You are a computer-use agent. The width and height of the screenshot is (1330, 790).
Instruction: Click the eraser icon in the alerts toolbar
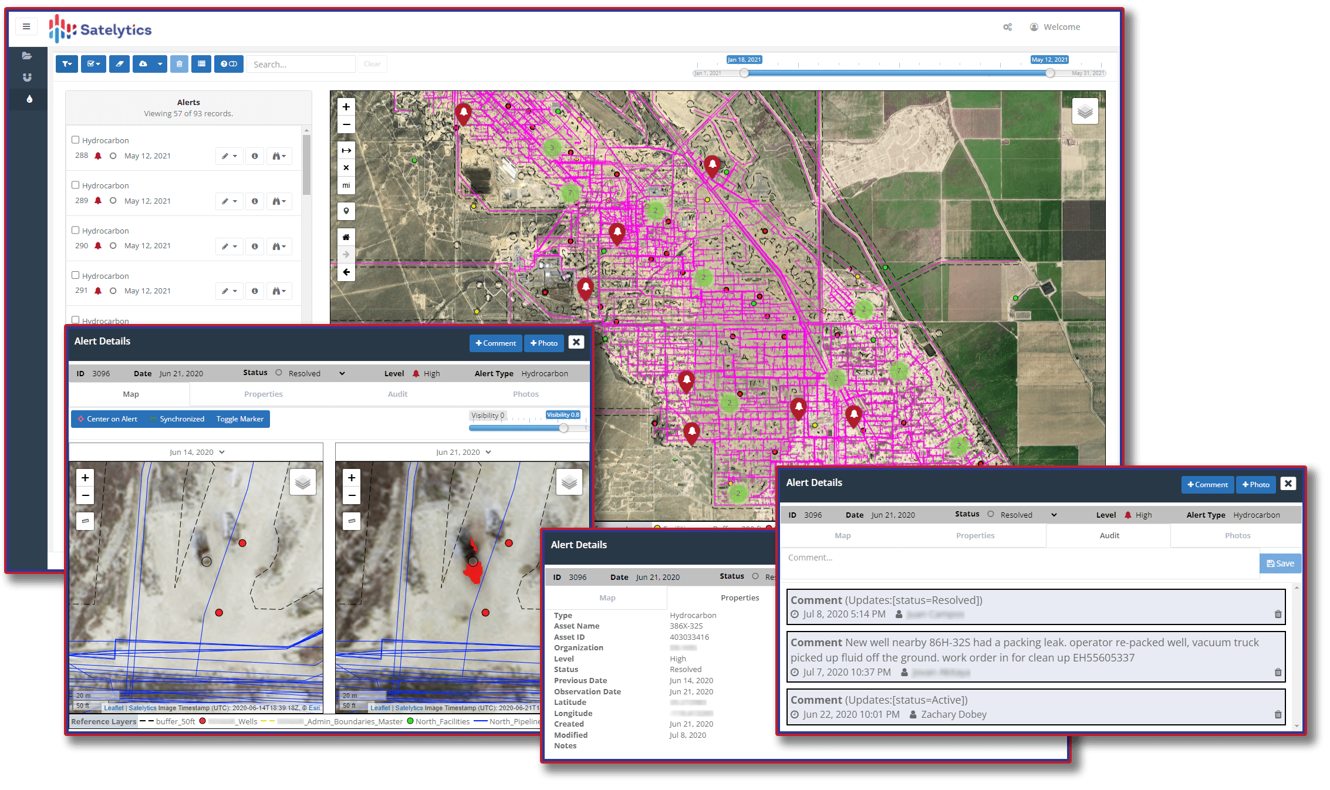(x=119, y=64)
